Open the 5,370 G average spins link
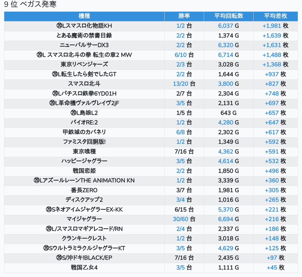The height and width of the screenshot is (277, 302). pyautogui.click(x=225, y=209)
